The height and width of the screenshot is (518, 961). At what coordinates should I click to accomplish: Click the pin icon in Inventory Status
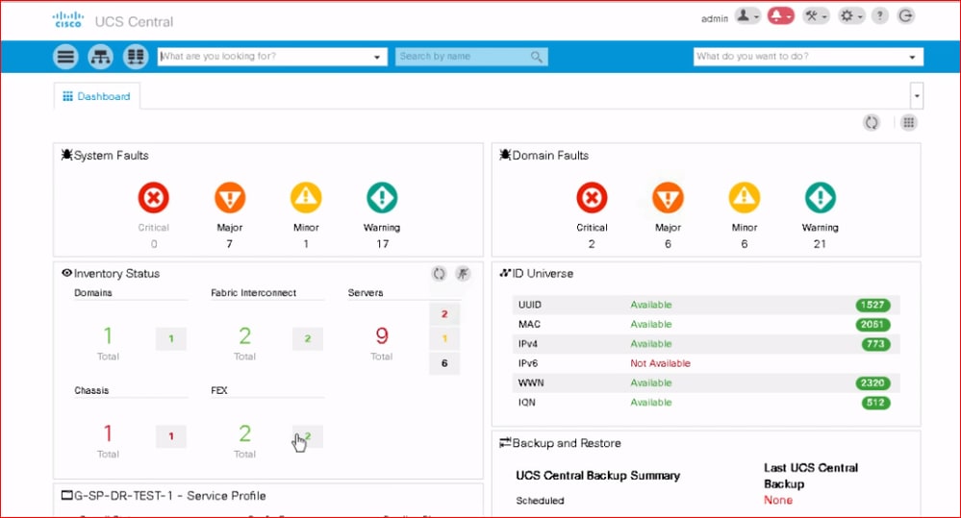point(464,274)
